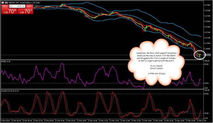Viewport: 213px width, 123px height.
Task: Decrease the lot volume with down arrow
Action: tap(11, 6)
